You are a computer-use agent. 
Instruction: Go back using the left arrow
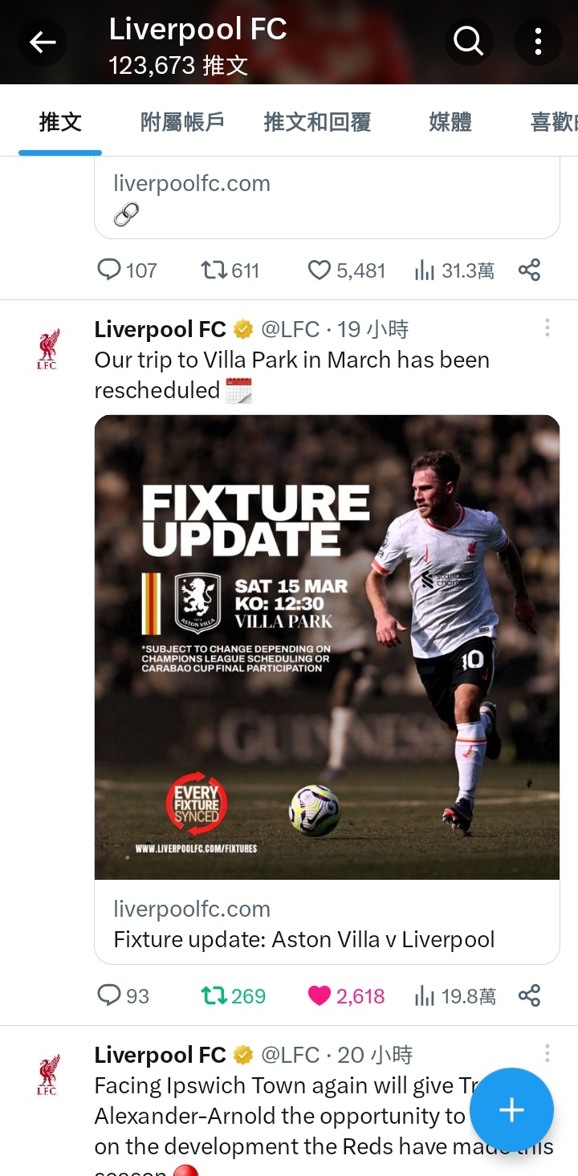point(43,42)
